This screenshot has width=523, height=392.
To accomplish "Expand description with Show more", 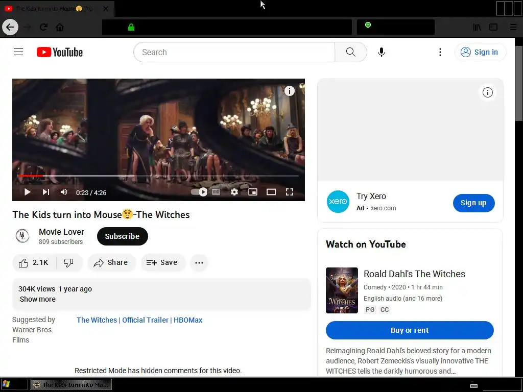I will (38, 299).
